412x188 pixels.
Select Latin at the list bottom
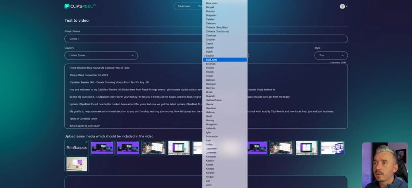tap(208, 185)
